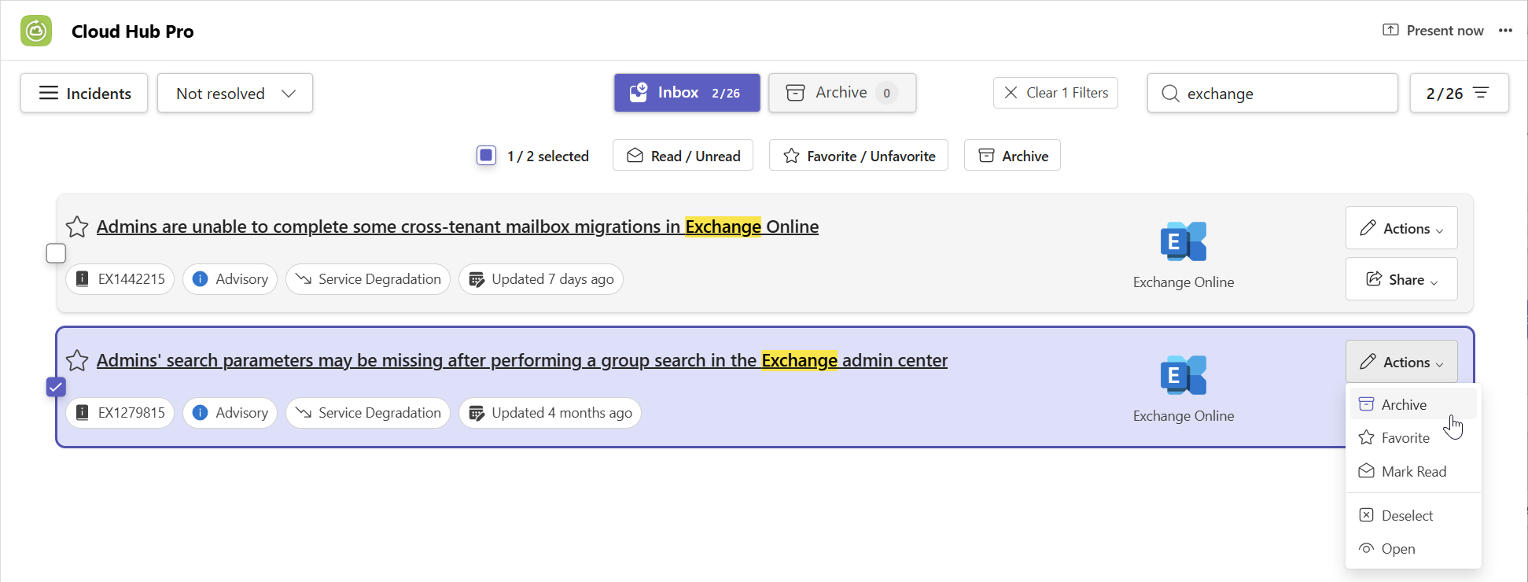This screenshot has width=1528, height=582.
Task: Collapse Actions dropdown for second incident
Action: click(x=1401, y=362)
